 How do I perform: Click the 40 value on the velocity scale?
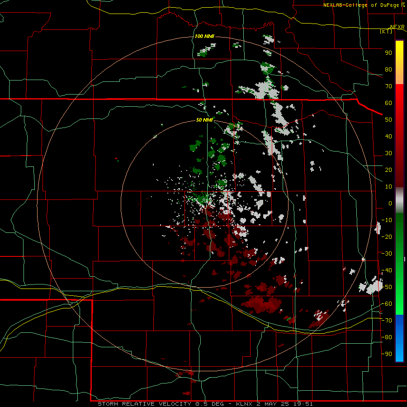click(x=388, y=137)
